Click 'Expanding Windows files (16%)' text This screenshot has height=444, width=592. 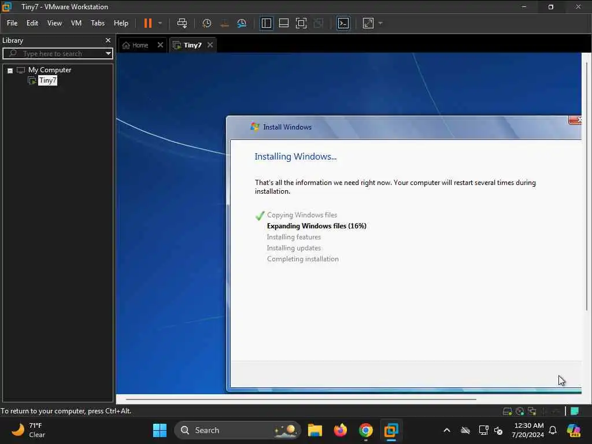[316, 226]
